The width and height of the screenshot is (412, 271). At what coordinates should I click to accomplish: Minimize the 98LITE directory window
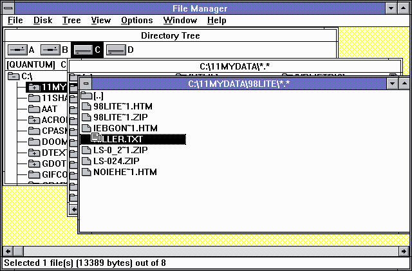pos(392,84)
